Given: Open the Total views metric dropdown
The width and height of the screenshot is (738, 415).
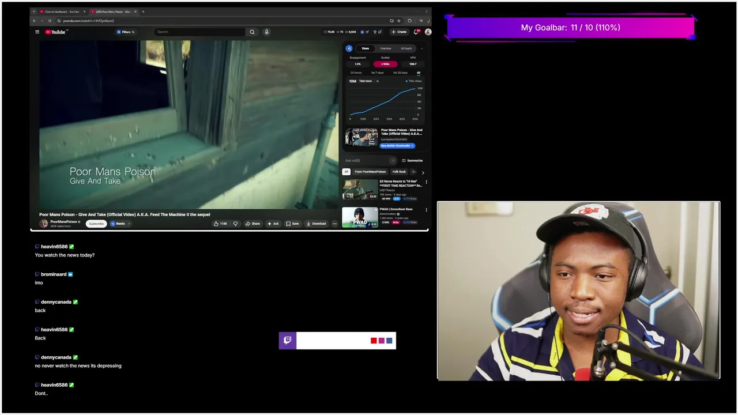Looking at the screenshot, I should pos(369,81).
